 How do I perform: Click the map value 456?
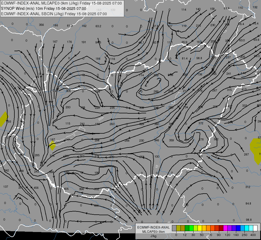click(x=36, y=188)
